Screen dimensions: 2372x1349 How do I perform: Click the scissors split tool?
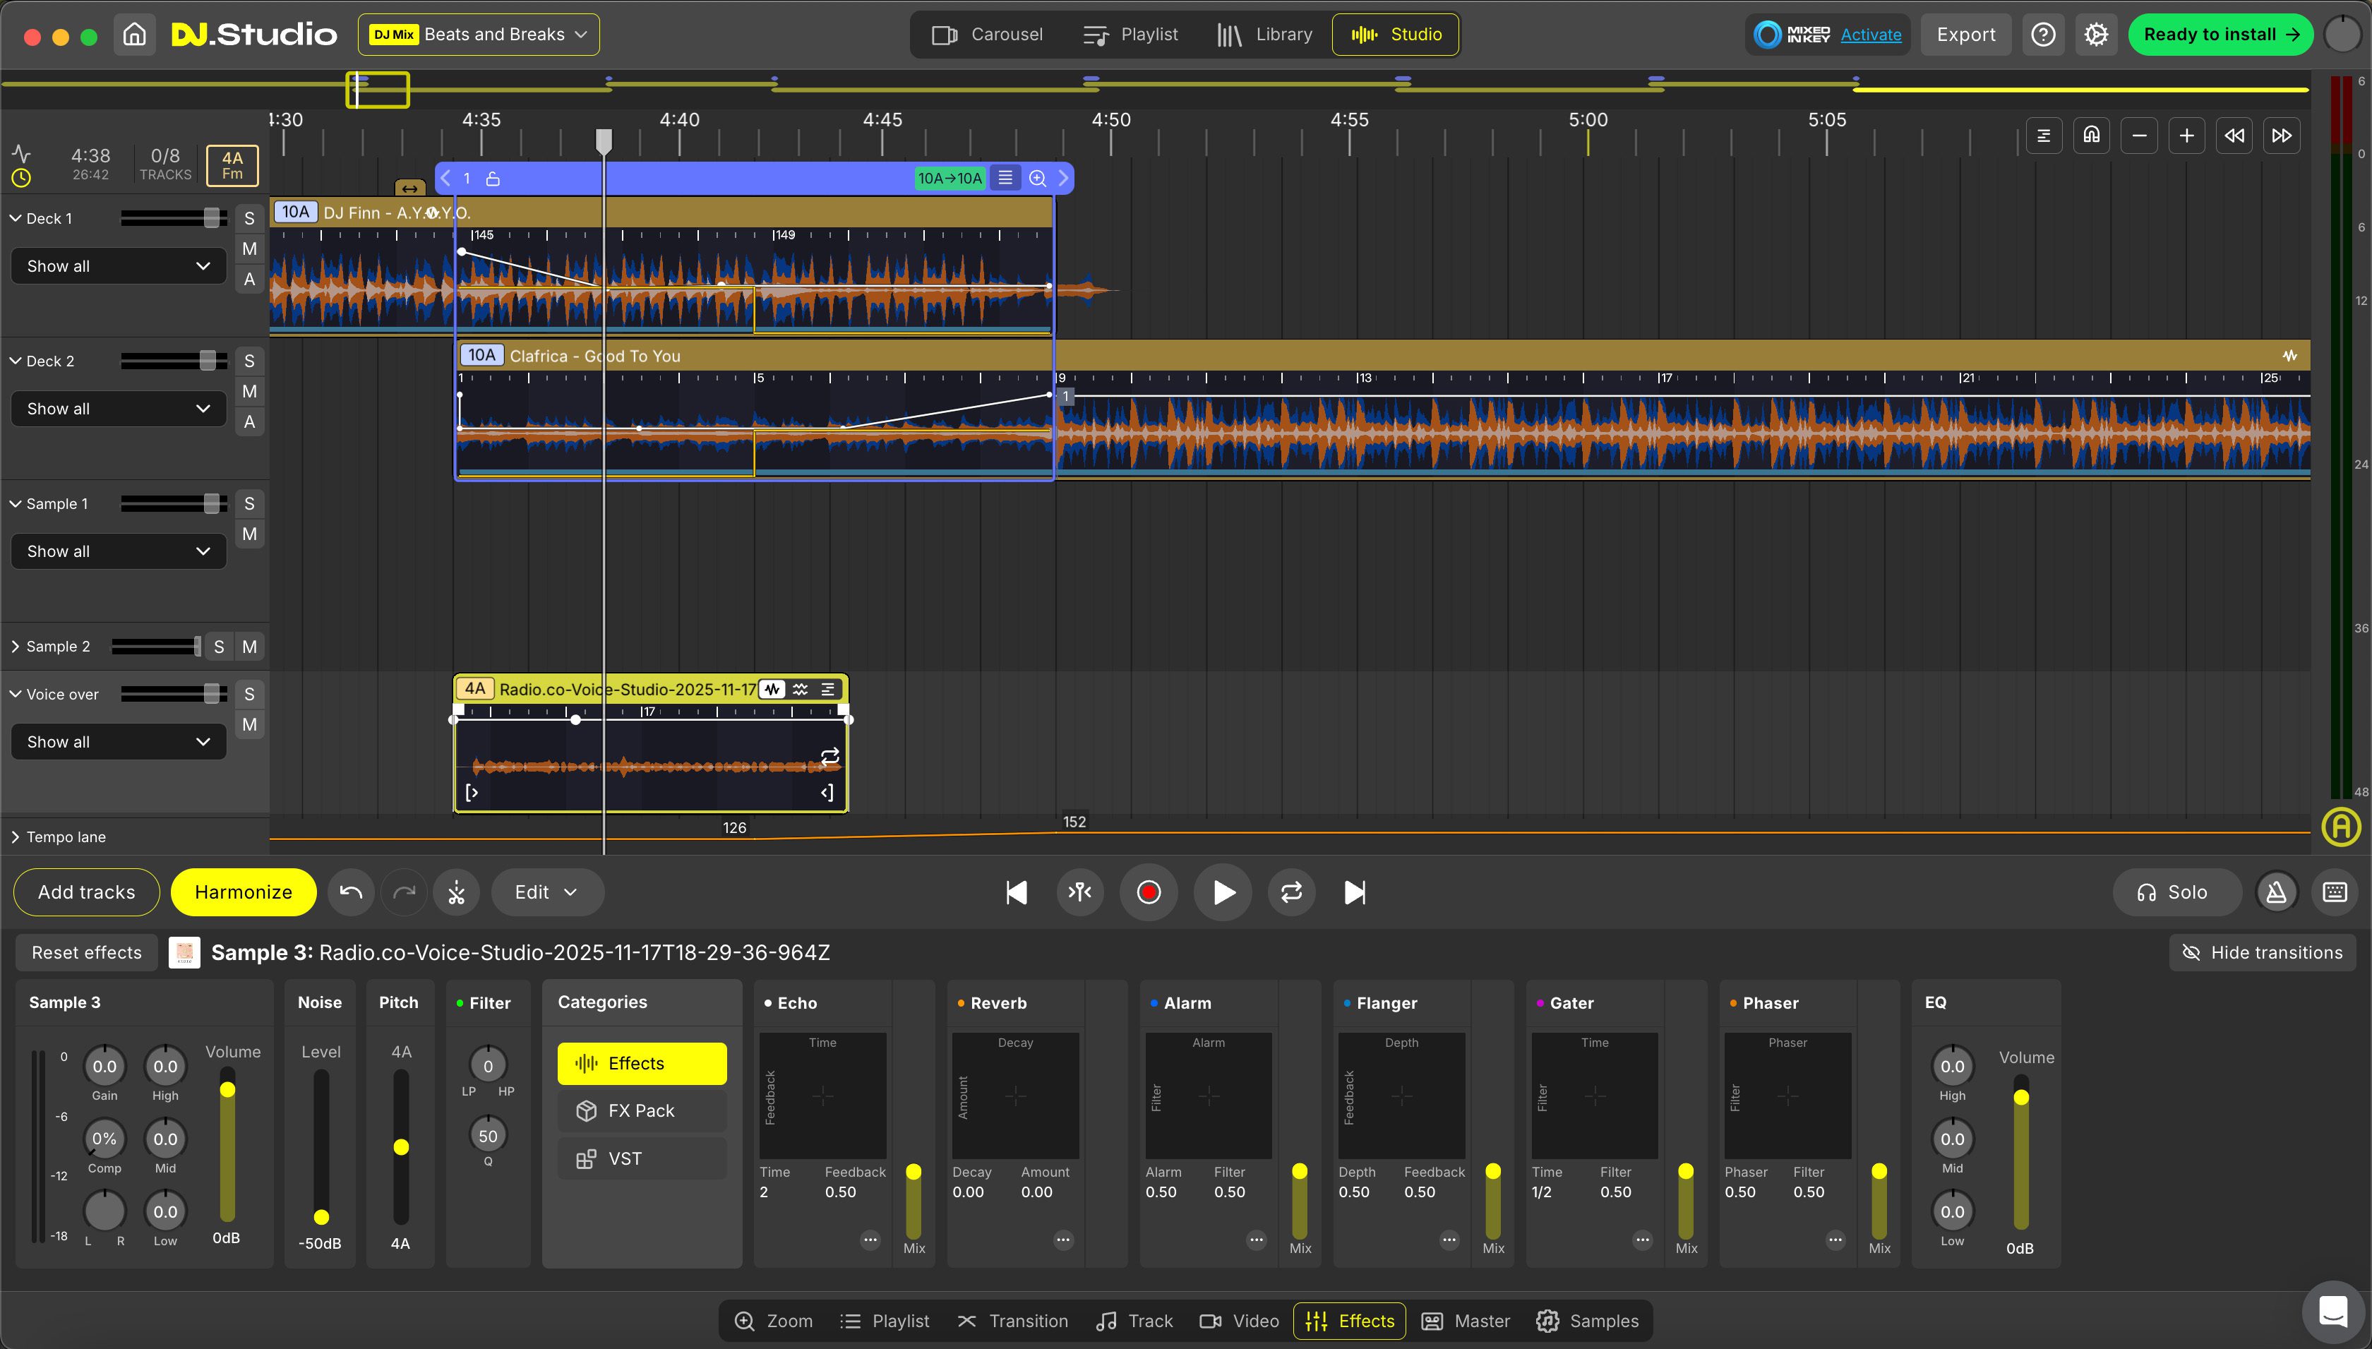click(456, 892)
